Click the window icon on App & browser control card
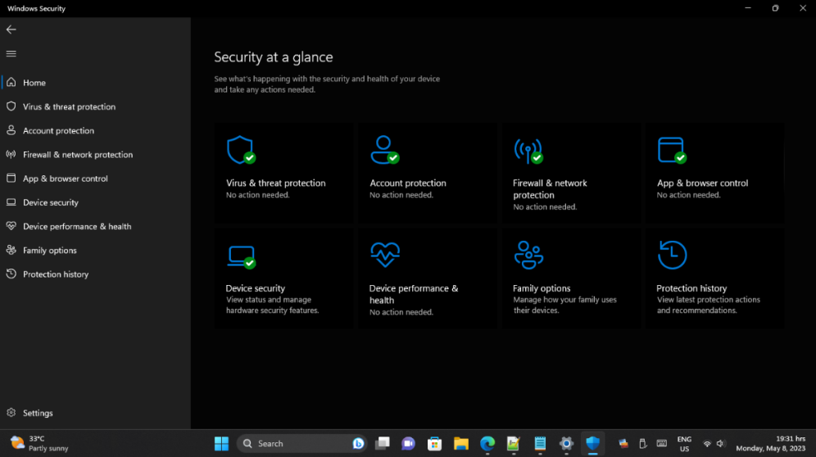Screen dimensions: 816x457 [672, 151]
